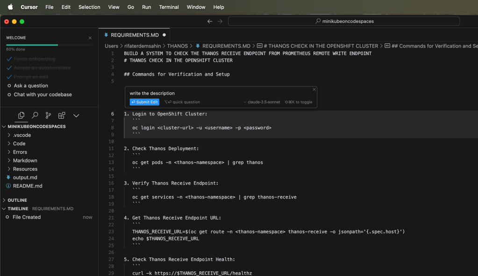The width and height of the screenshot is (478, 276).
Task: Click the THANOS CHECK heading breadcrumb
Action: click(x=321, y=46)
